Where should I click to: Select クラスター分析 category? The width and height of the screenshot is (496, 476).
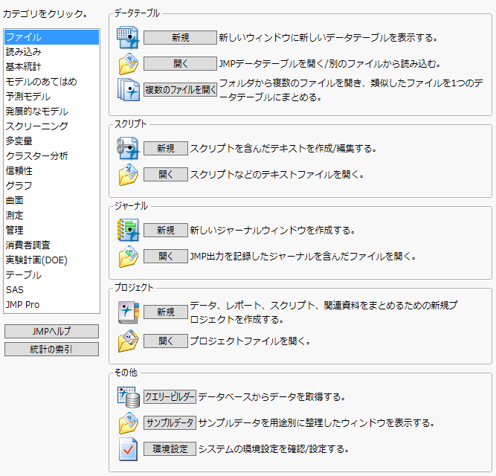51,156
